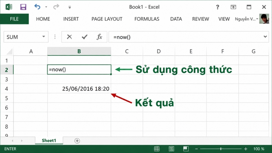Switch to the VIEW tab

point(224,19)
